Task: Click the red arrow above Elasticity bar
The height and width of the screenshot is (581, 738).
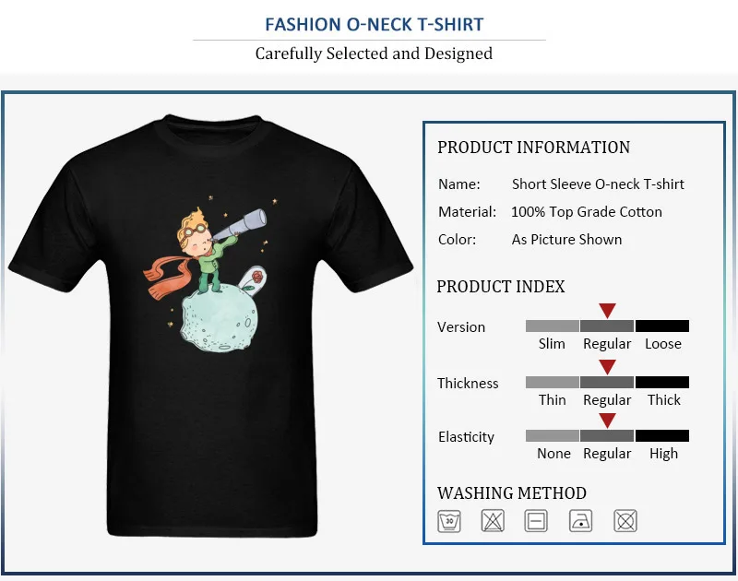Action: coord(607,421)
